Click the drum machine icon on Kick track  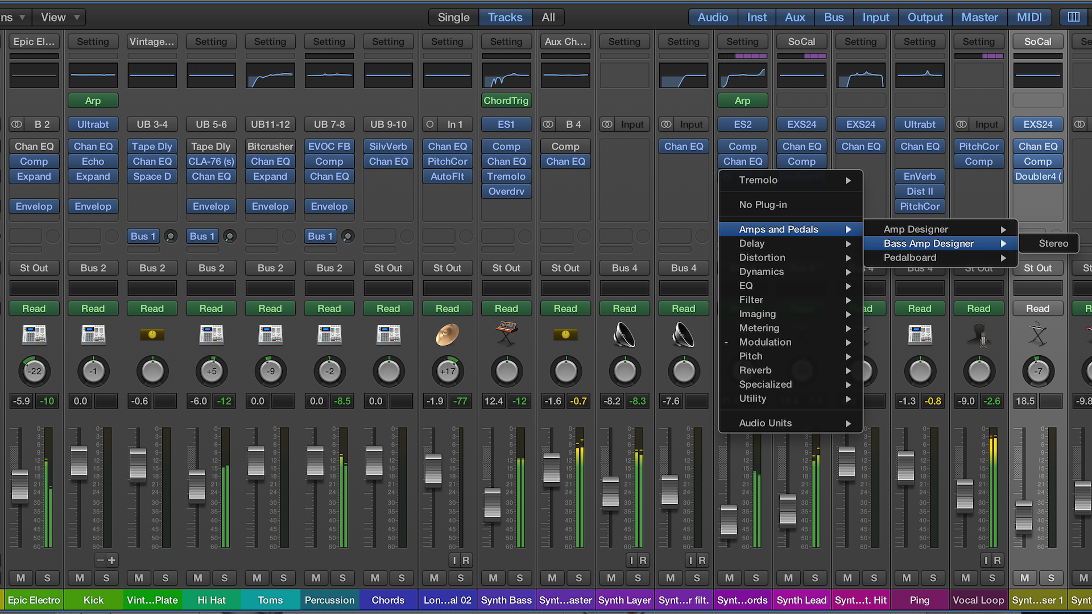(x=93, y=335)
